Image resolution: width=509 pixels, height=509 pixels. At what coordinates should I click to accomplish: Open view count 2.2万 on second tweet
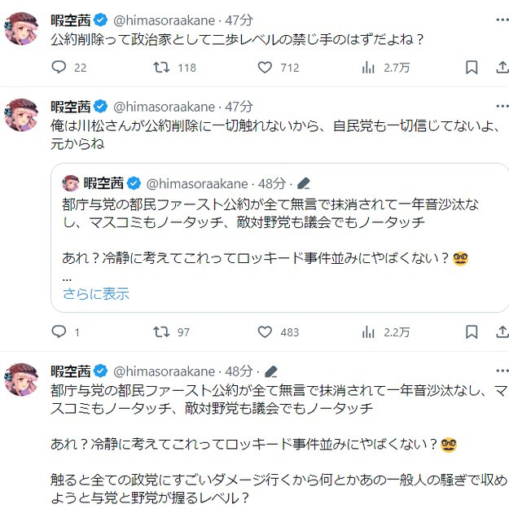coord(369,332)
